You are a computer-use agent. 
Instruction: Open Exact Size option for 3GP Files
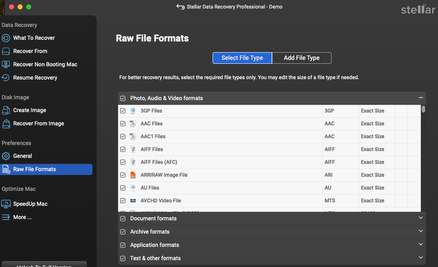[x=372, y=111]
